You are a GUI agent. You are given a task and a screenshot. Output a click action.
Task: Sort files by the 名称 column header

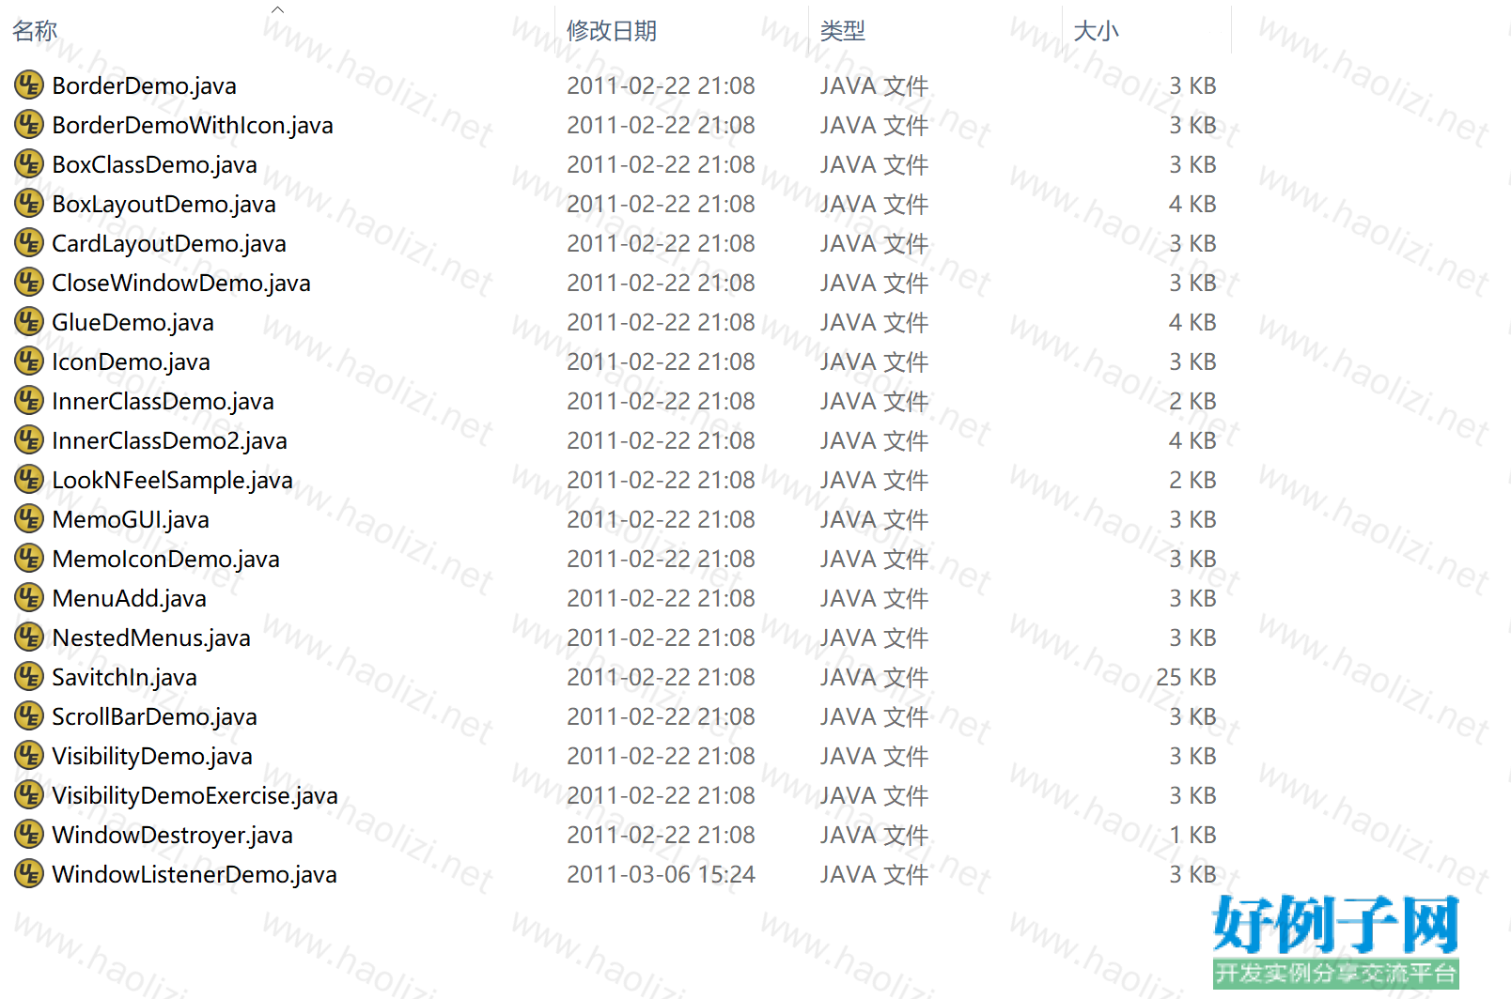pos(35,31)
